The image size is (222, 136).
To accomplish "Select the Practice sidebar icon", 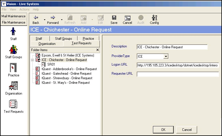I will tap(13, 68).
